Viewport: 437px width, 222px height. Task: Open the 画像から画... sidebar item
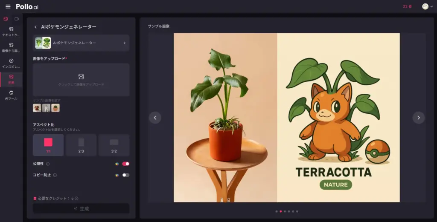tap(11, 48)
